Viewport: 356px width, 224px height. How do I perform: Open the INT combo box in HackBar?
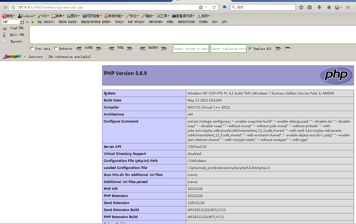pyautogui.click(x=13, y=22)
